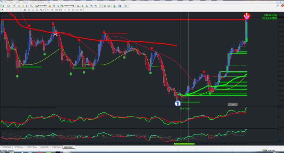Zoom out on the chart

coord(96,6)
